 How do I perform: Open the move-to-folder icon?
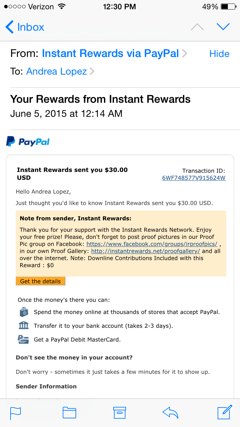tap(69, 413)
